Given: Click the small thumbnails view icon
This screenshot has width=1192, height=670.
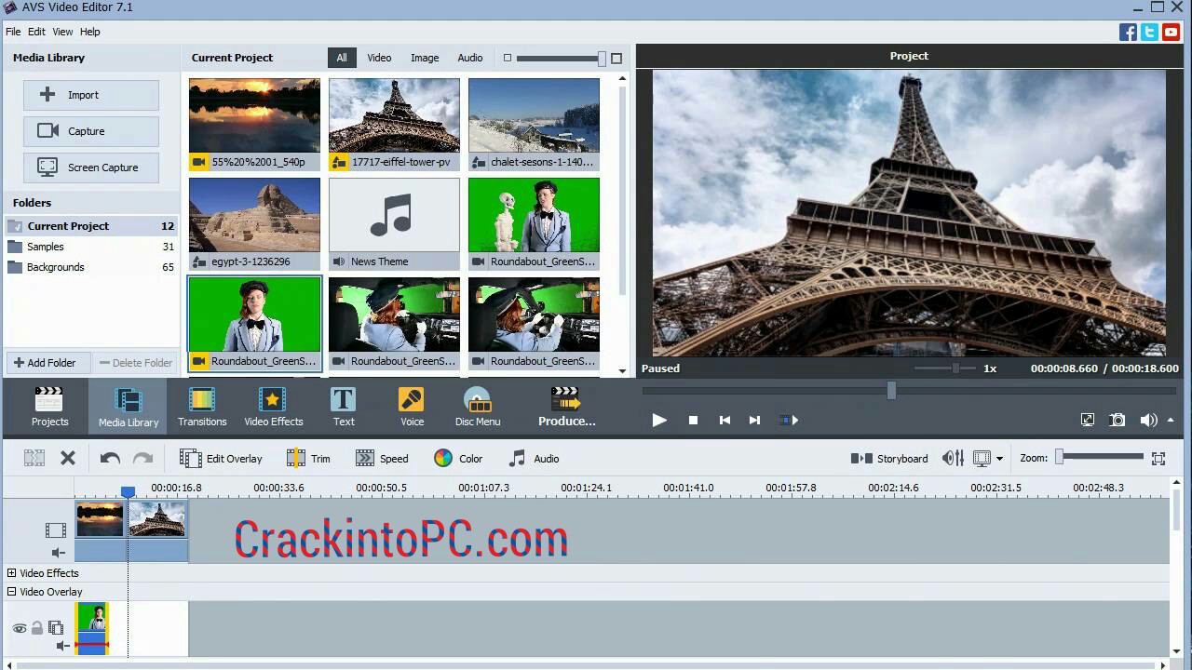Looking at the screenshot, I should point(508,58).
